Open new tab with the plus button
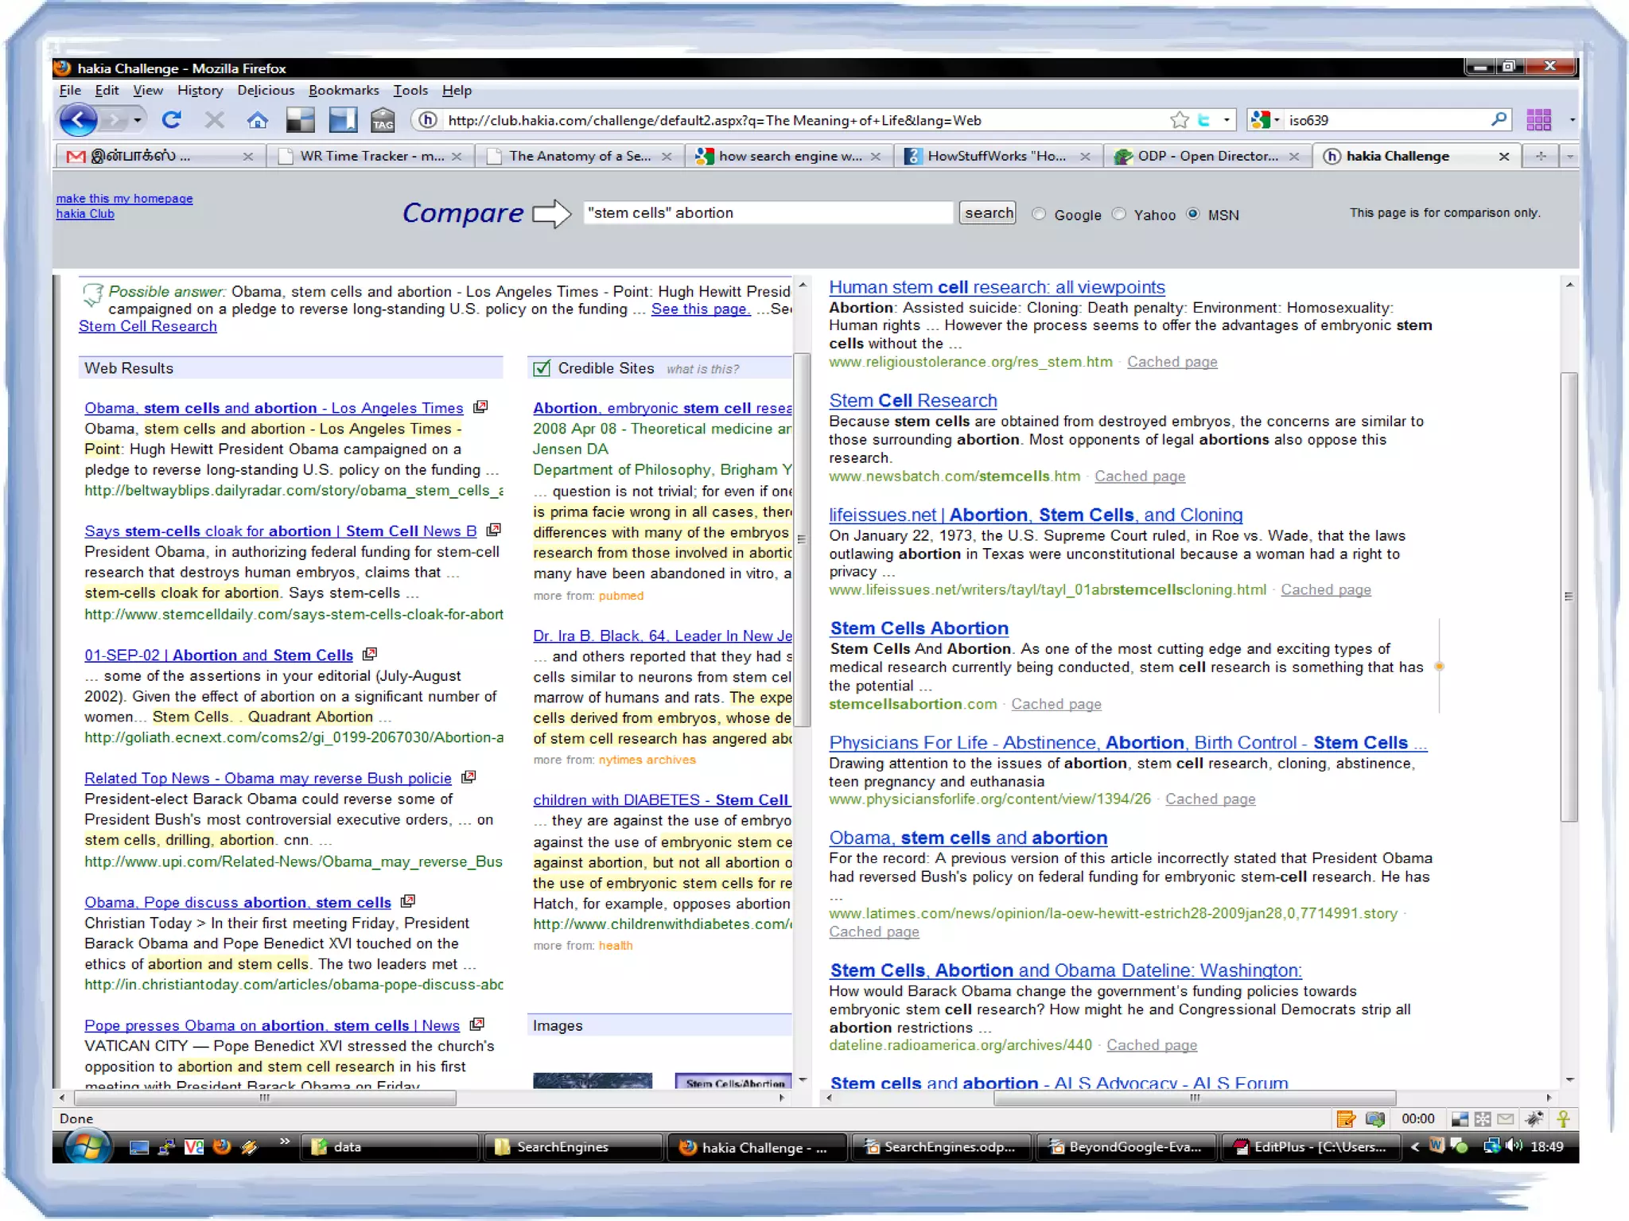The image size is (1629, 1221). (x=1541, y=157)
